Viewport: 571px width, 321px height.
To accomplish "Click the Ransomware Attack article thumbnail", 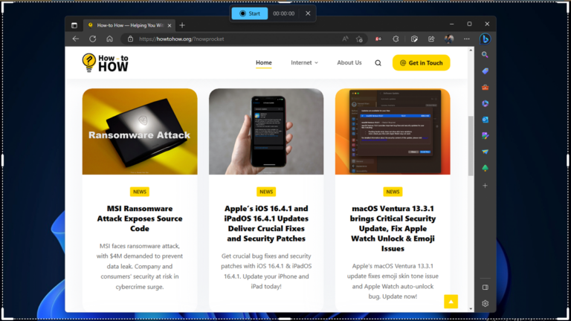I will pyautogui.click(x=140, y=132).
